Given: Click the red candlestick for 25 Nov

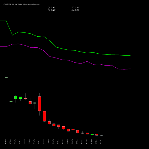Looking at the screenshot, I should 68,130.
